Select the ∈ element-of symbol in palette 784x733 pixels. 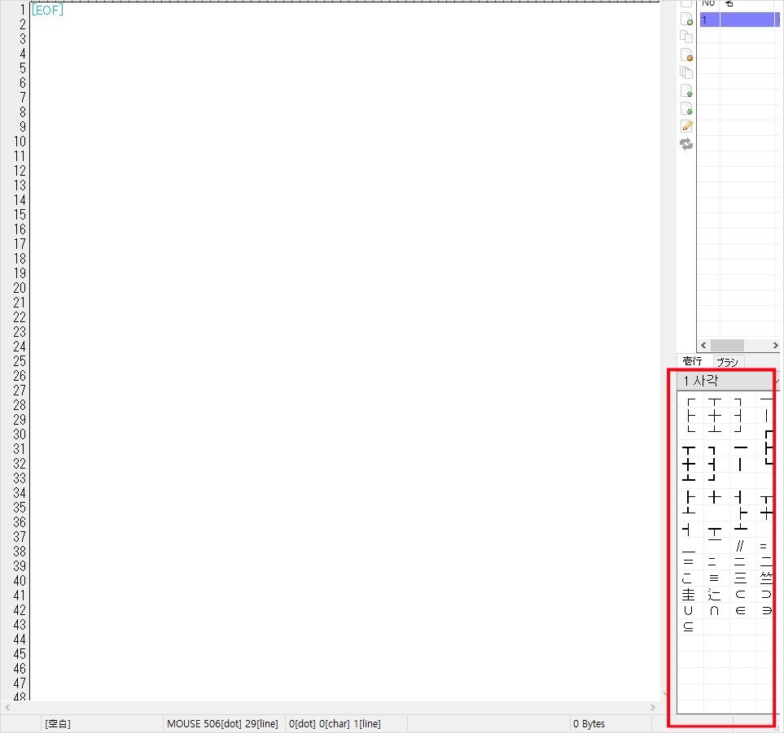740,610
